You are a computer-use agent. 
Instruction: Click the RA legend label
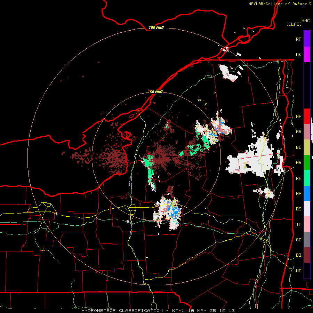(x=298, y=178)
